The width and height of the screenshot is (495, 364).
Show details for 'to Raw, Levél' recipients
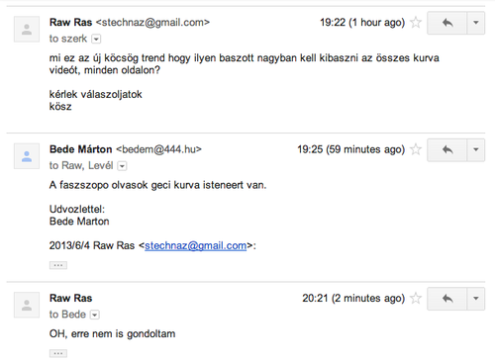tap(122, 166)
